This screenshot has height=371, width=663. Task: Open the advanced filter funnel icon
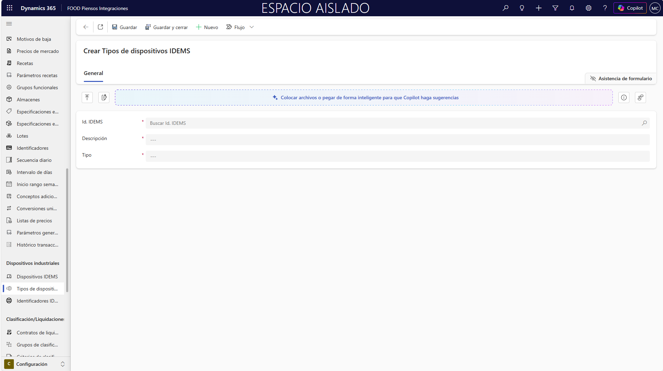tap(555, 8)
